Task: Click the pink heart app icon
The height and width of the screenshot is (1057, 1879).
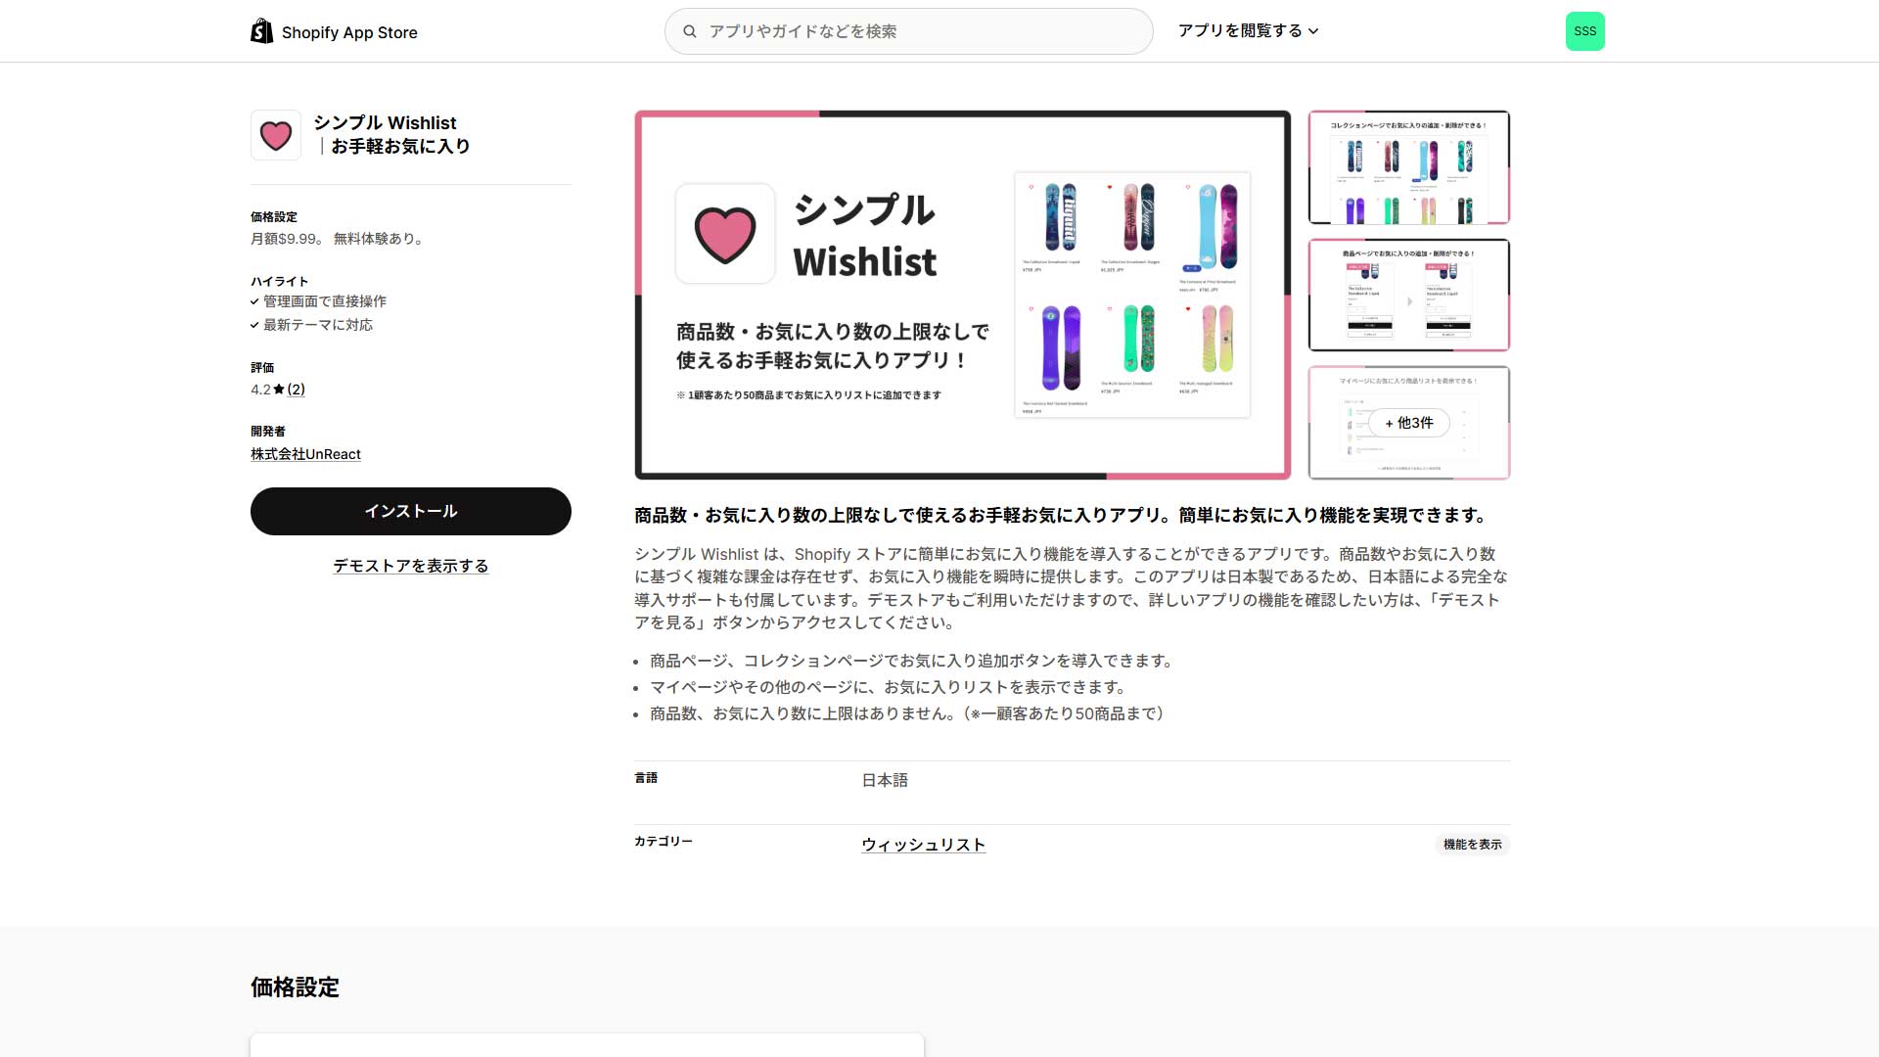Action: coord(276,135)
